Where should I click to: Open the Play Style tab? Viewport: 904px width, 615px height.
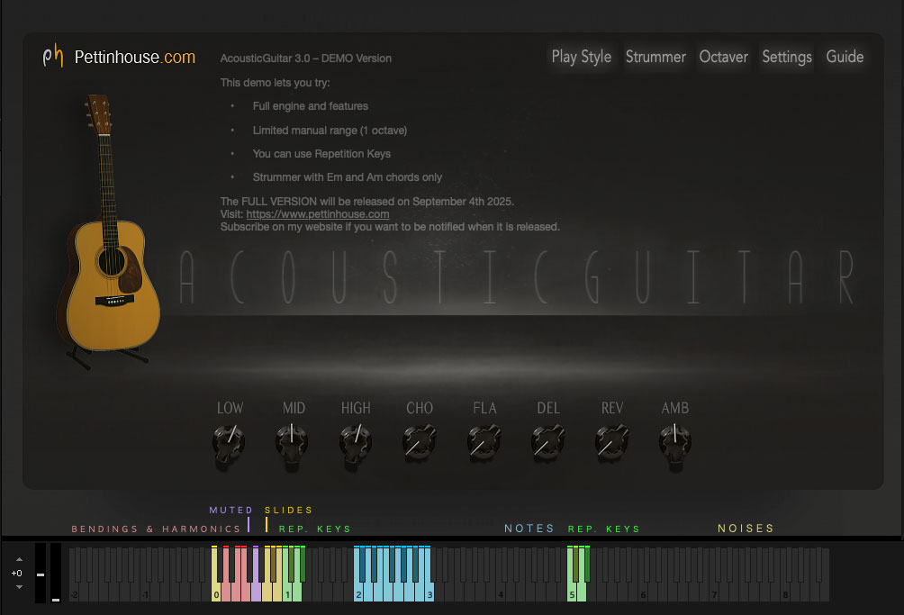tap(581, 57)
